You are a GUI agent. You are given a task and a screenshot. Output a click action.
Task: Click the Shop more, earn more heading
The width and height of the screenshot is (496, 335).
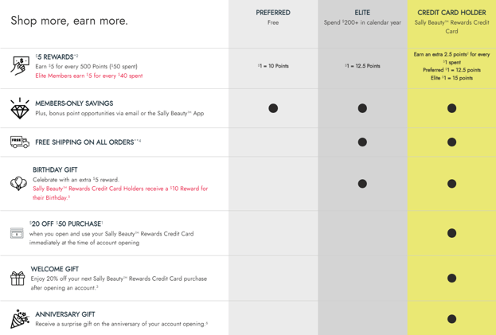point(69,21)
